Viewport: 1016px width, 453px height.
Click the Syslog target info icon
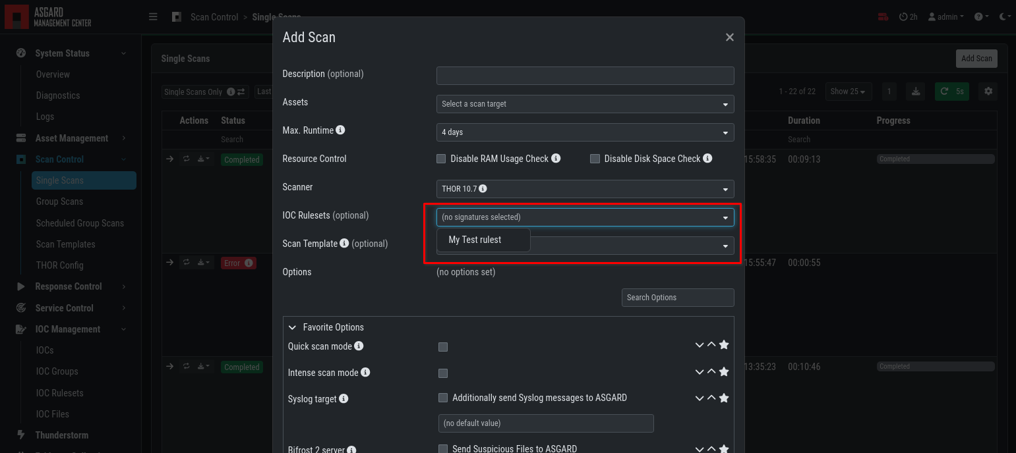coord(344,398)
